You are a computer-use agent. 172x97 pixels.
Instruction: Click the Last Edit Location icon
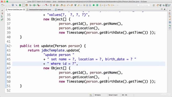109,5
